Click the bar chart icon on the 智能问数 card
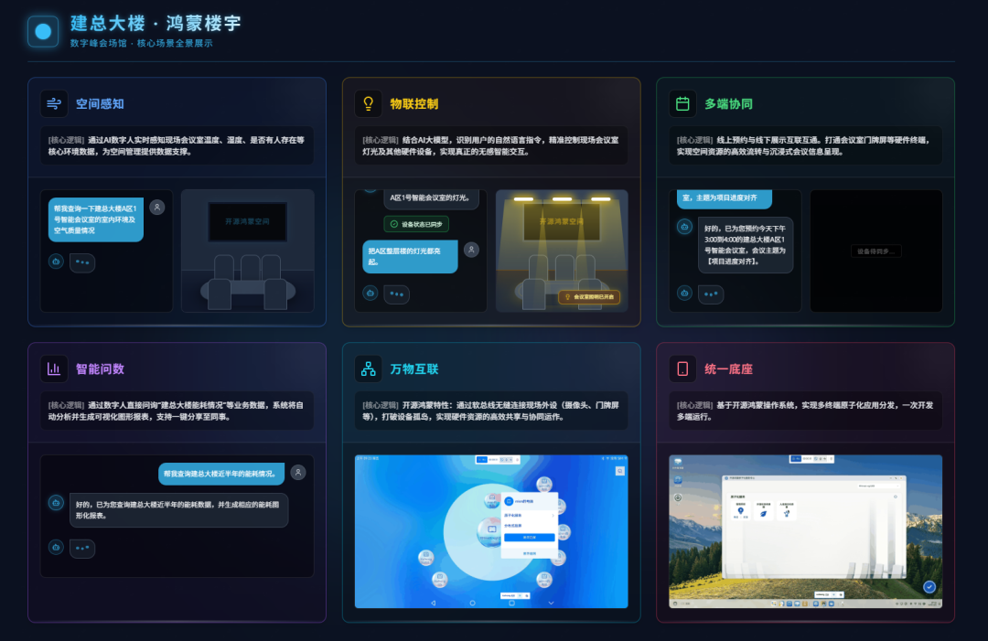988x641 pixels. point(53,368)
